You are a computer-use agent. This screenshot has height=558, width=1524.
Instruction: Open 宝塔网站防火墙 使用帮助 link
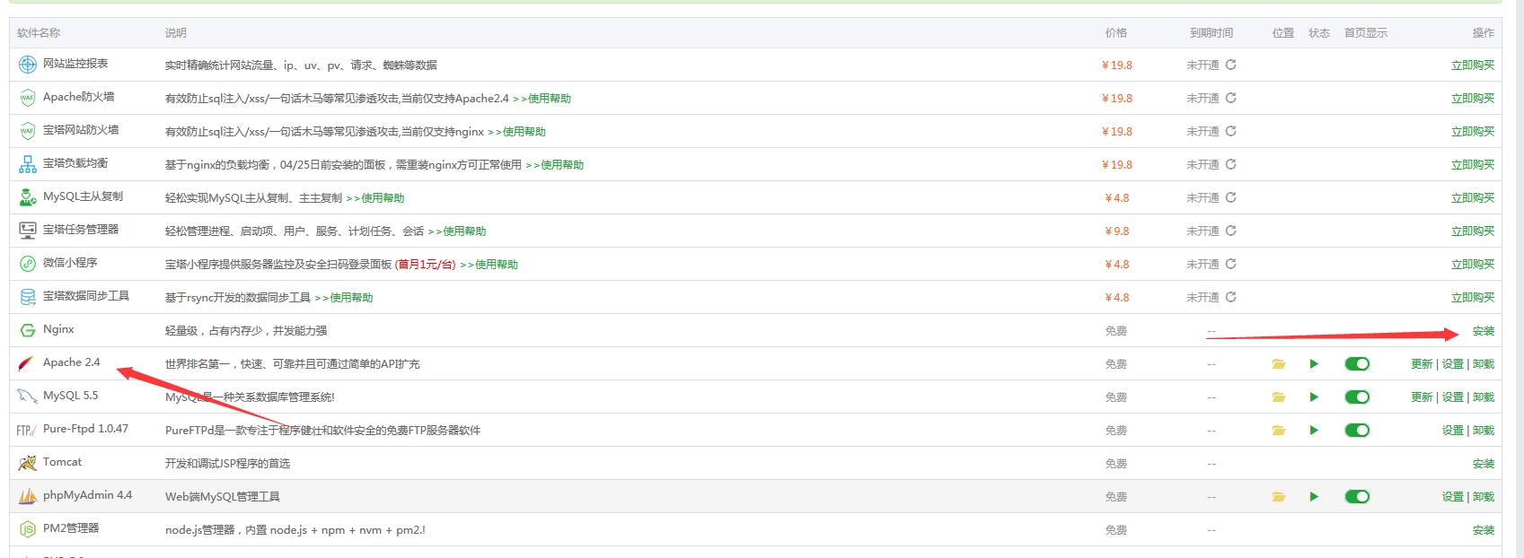coord(516,132)
